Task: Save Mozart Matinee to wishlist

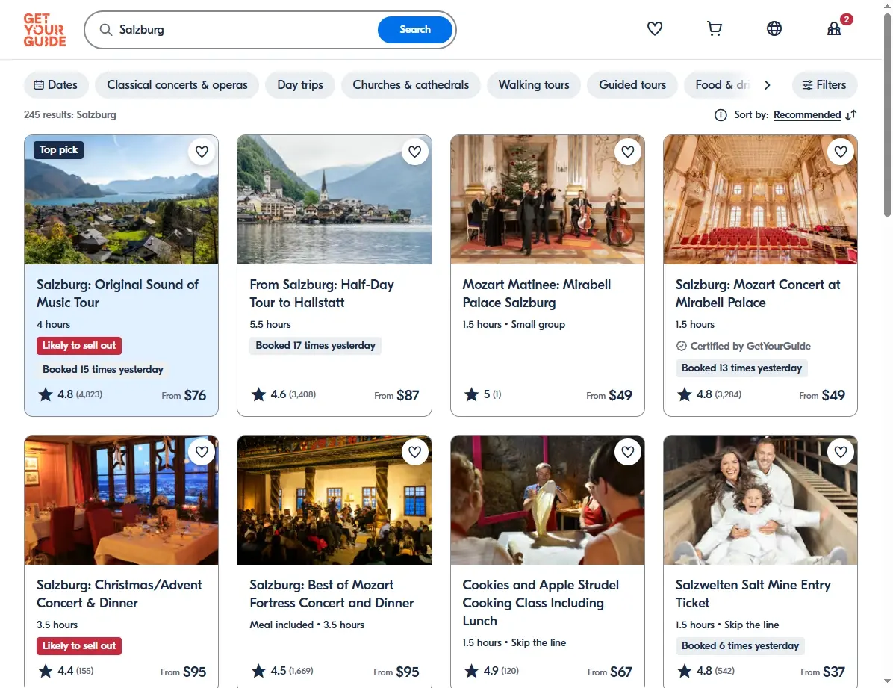Action: [x=628, y=152]
